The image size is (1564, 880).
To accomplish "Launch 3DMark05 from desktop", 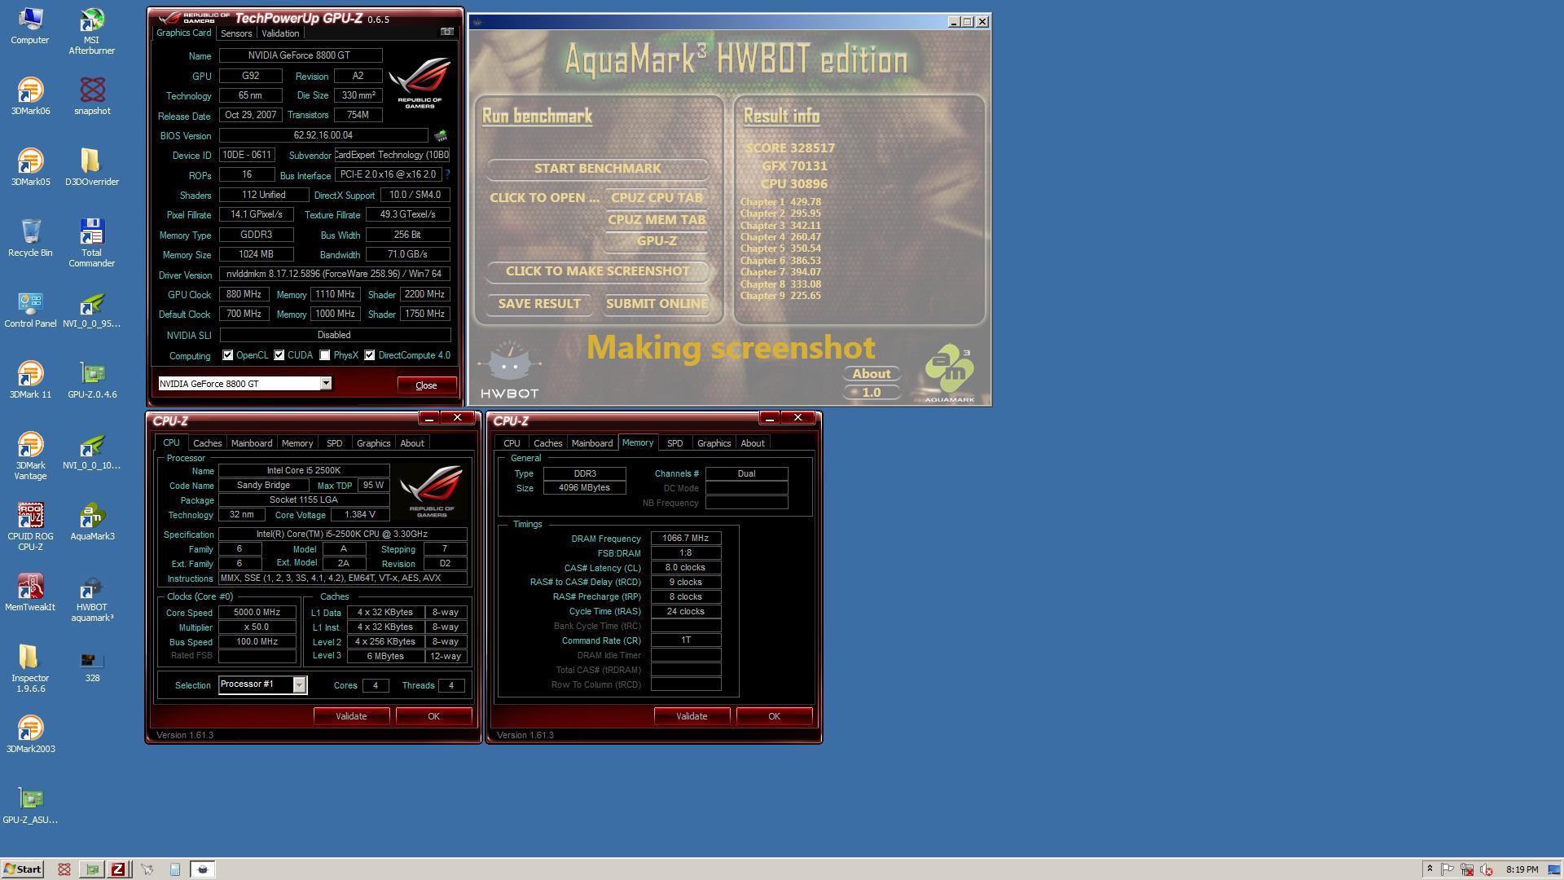I will 30,167.
